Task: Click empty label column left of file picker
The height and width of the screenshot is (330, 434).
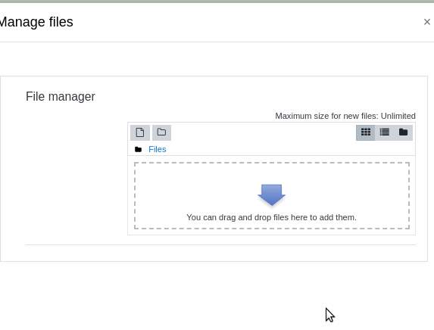Action: (76, 177)
